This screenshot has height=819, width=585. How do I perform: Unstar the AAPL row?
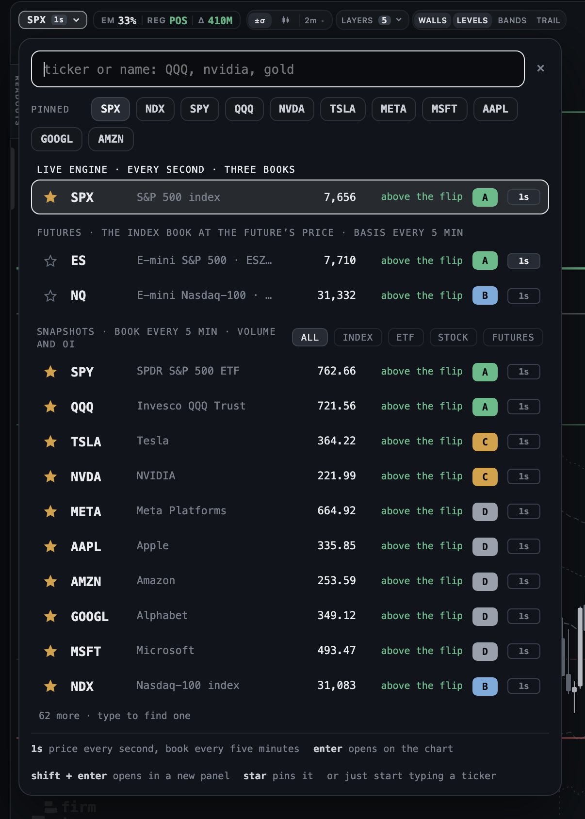(50, 546)
